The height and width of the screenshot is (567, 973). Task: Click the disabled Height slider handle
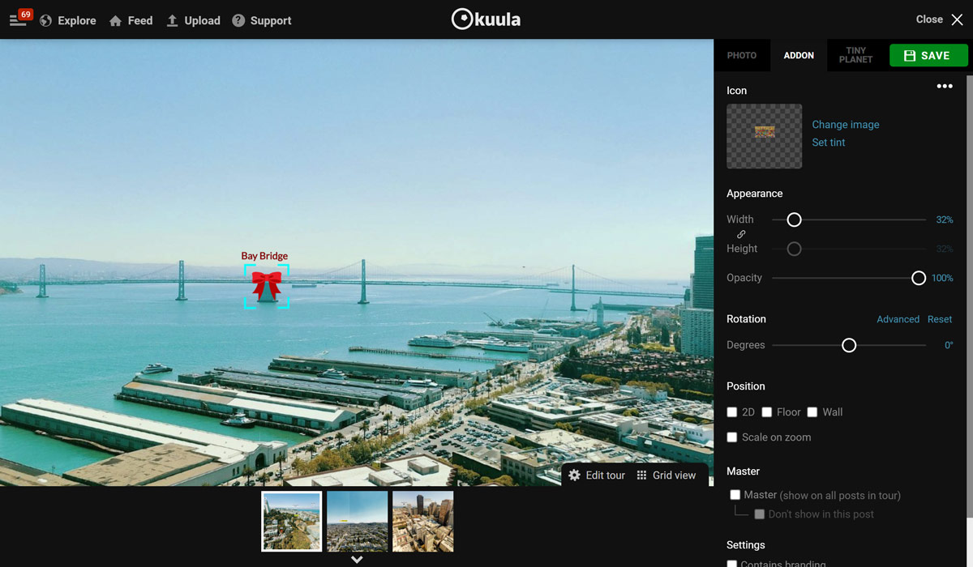coord(795,249)
